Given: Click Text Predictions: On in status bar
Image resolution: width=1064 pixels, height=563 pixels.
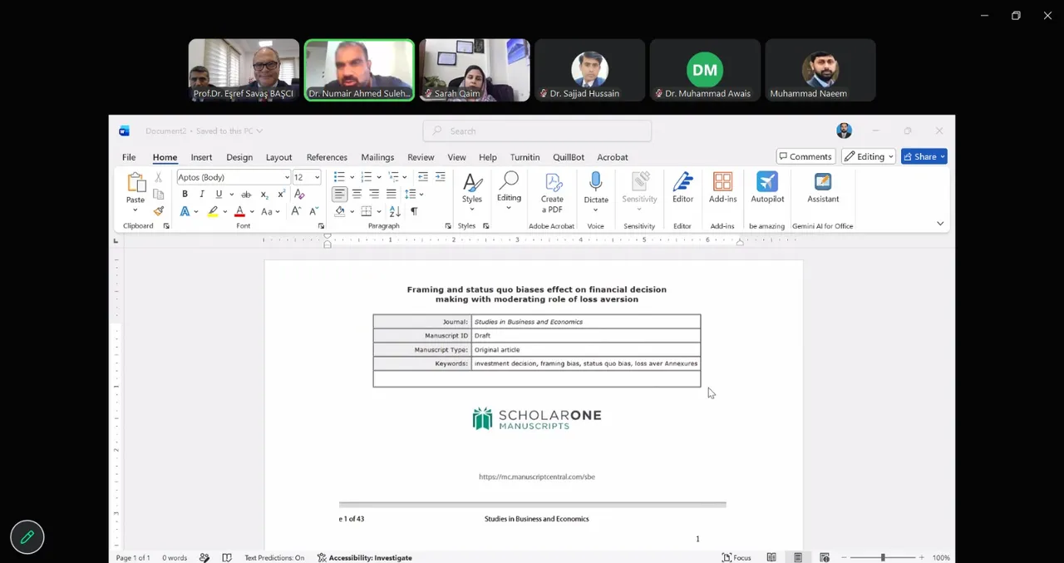Looking at the screenshot, I should point(274,557).
